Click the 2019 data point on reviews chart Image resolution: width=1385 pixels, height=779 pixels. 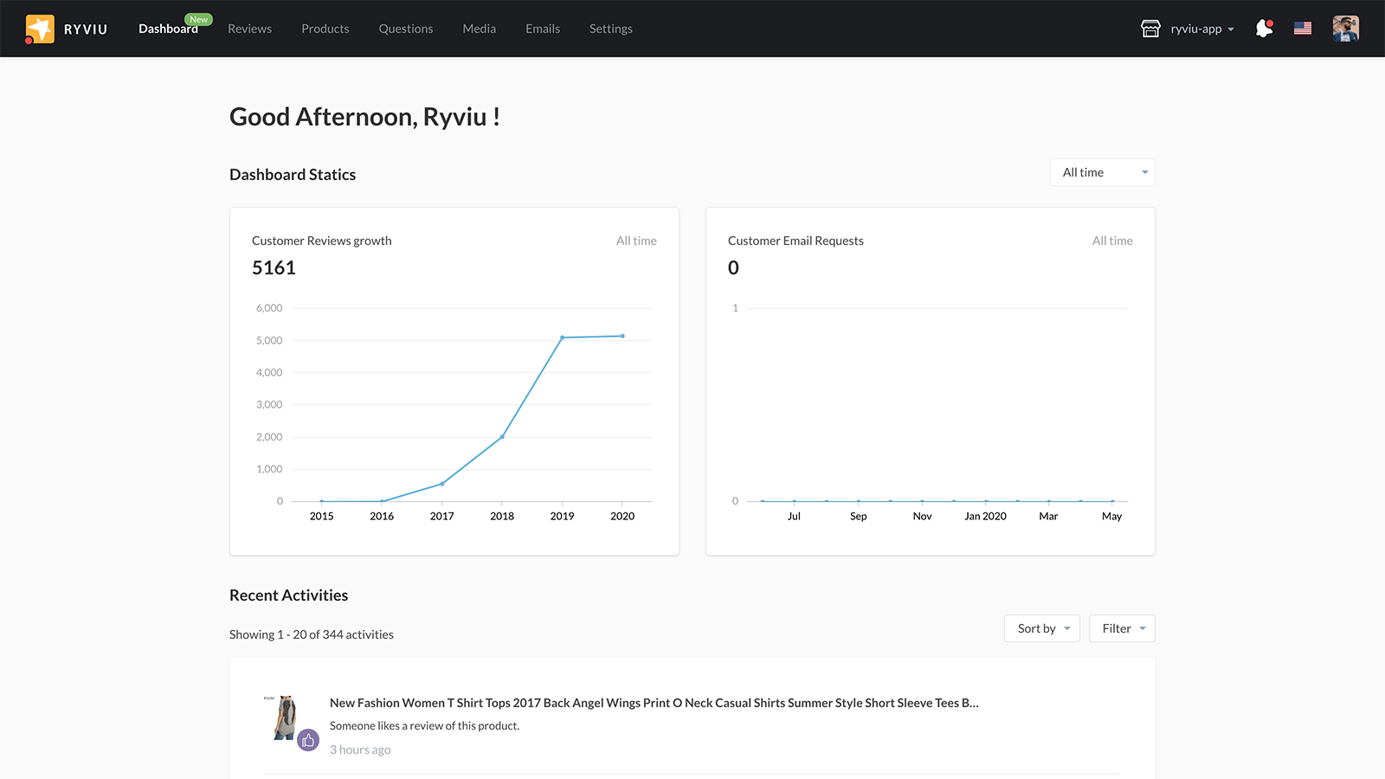563,338
